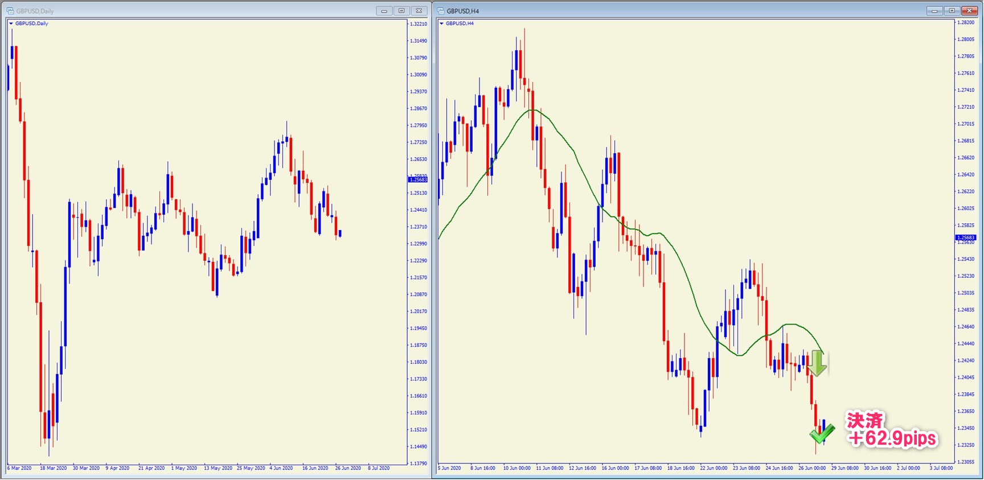Click the 3 Jul 08:00 time label
984x480 pixels.
tap(941, 468)
